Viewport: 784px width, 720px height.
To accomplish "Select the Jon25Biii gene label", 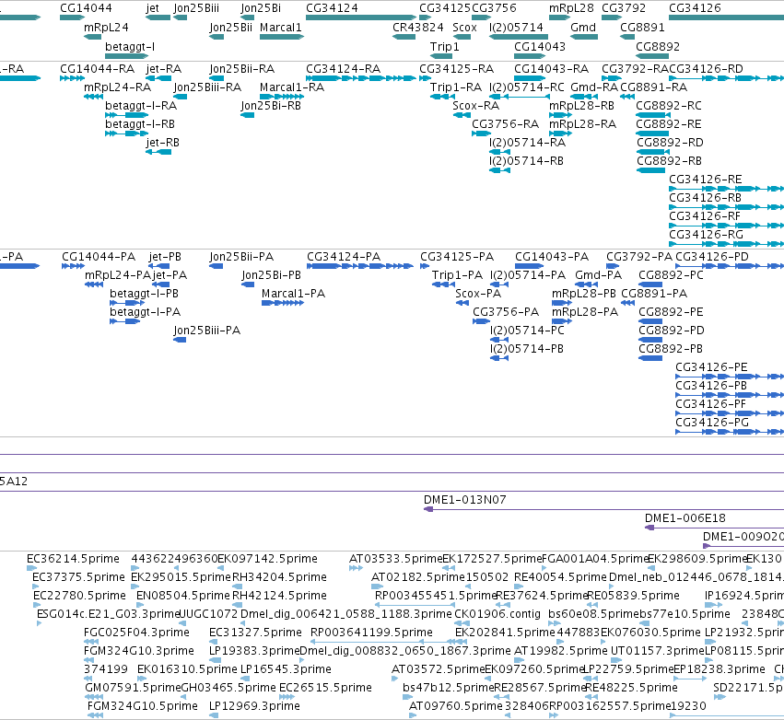I will click(x=196, y=8).
